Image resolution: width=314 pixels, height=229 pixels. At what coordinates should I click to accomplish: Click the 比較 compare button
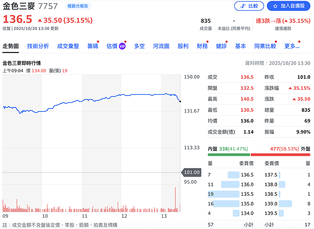click(x=249, y=6)
